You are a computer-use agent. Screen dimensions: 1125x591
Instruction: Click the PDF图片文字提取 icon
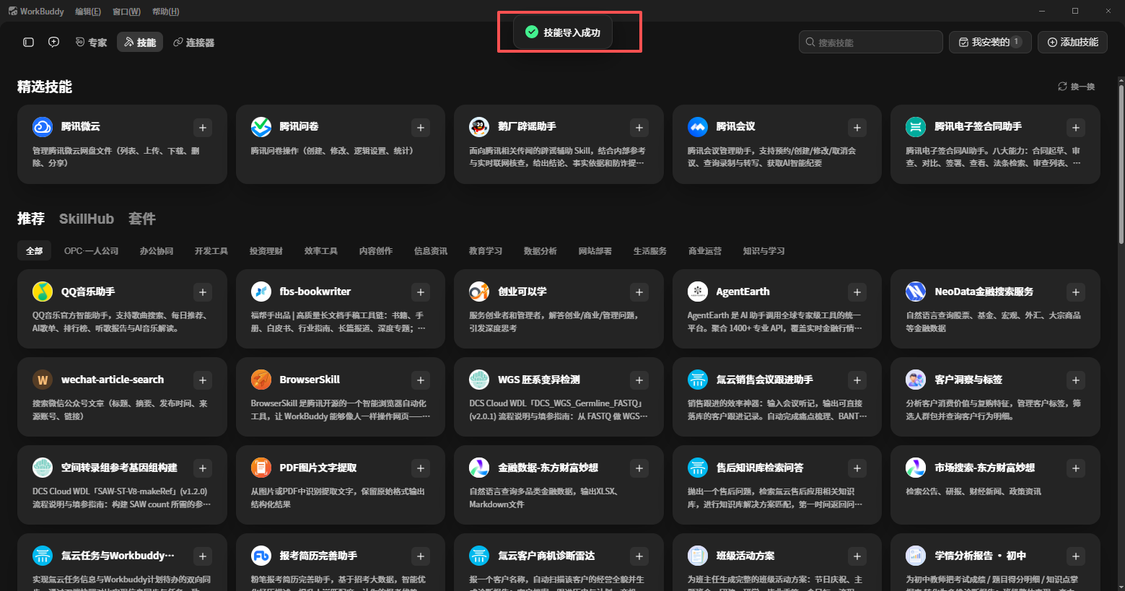coord(261,468)
